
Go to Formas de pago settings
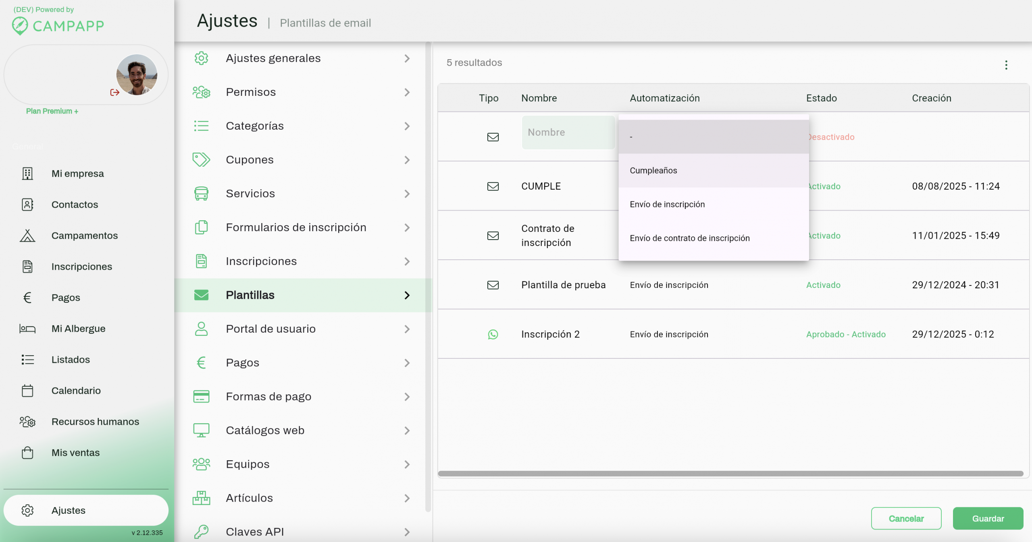coord(268,397)
